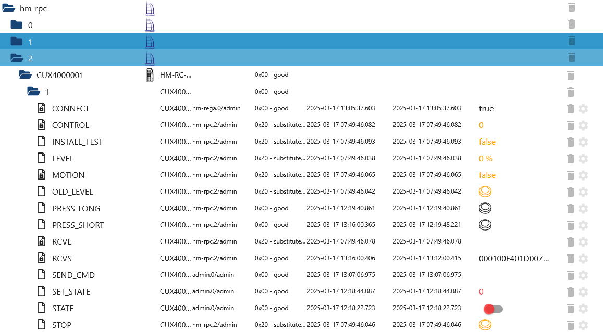This screenshot has height=332, width=603.
Task: Expand the hm-rpc instance 0 folder
Action: 17,25
